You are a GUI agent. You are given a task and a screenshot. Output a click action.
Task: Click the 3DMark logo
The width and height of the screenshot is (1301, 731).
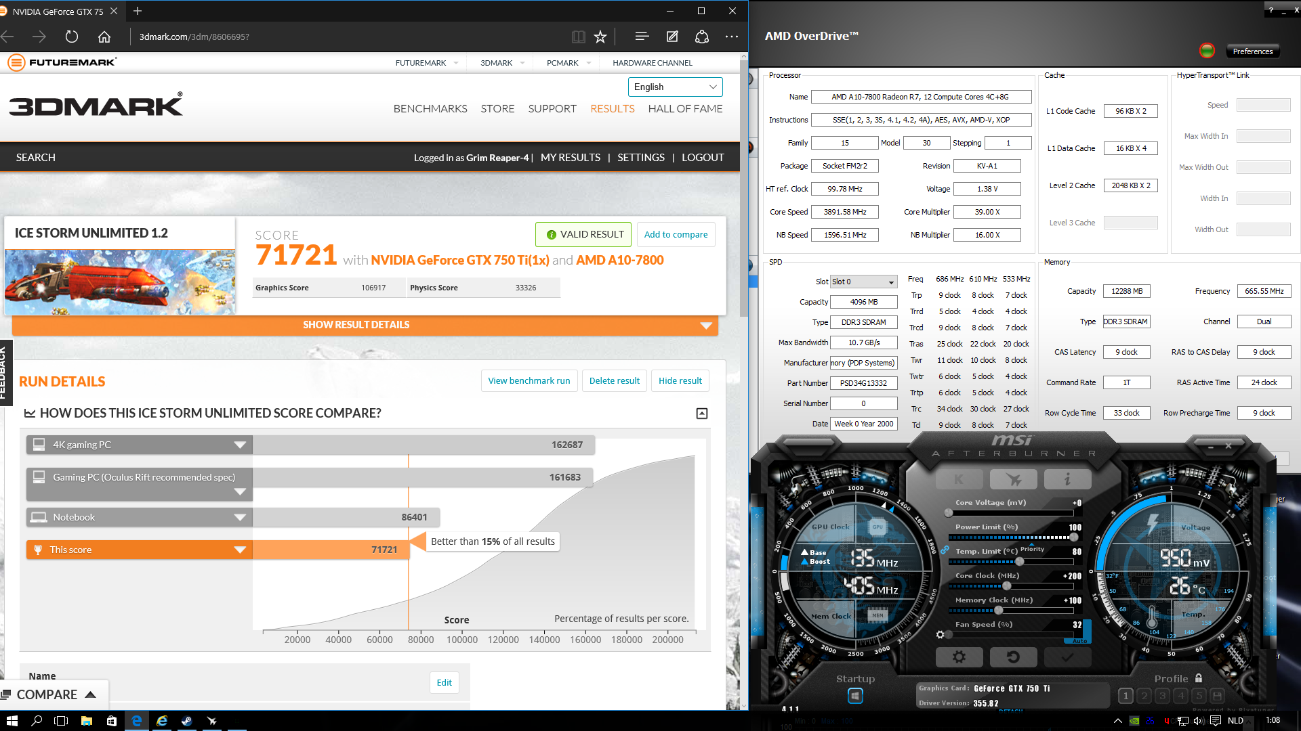click(96, 105)
